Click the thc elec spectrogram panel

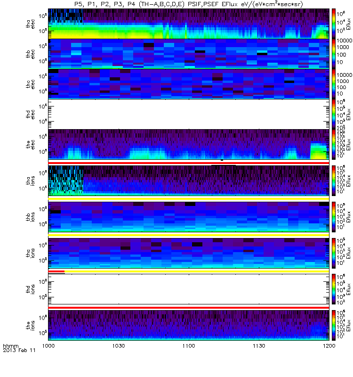(x=189, y=84)
